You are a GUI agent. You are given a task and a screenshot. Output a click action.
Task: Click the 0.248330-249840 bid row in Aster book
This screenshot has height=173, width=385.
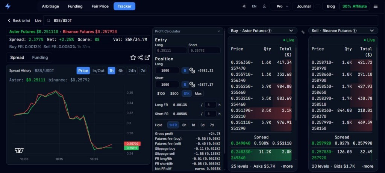pos(261,155)
